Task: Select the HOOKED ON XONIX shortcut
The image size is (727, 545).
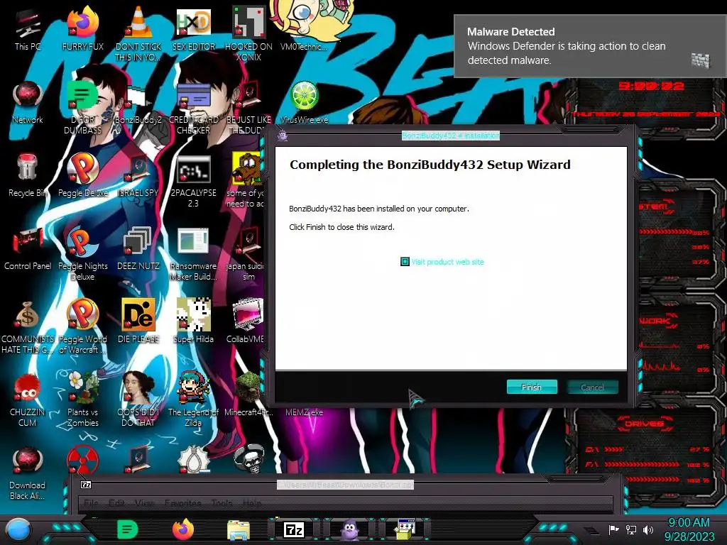Action: tap(248, 33)
